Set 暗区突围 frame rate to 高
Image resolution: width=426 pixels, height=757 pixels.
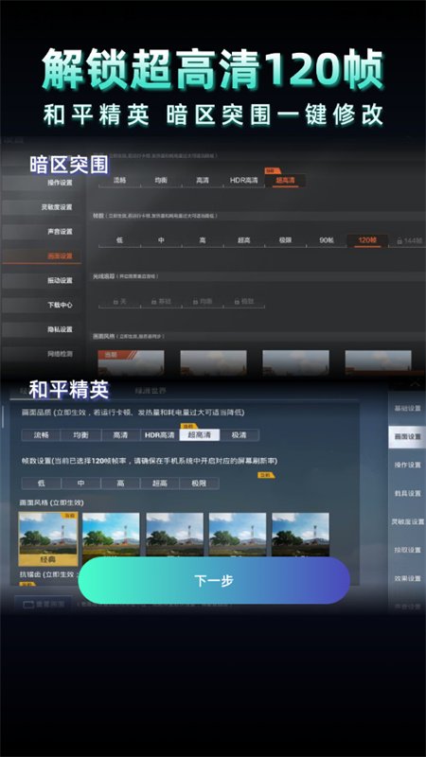coord(203,240)
